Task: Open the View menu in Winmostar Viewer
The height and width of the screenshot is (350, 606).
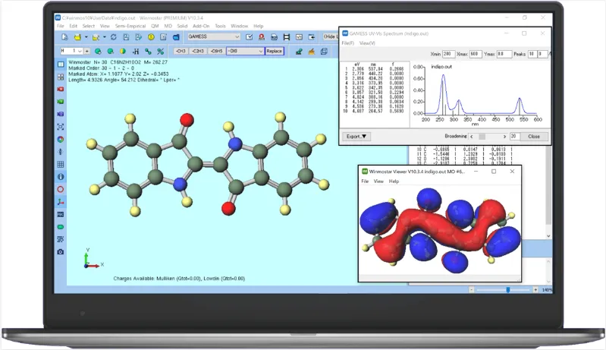Action: [x=378, y=181]
